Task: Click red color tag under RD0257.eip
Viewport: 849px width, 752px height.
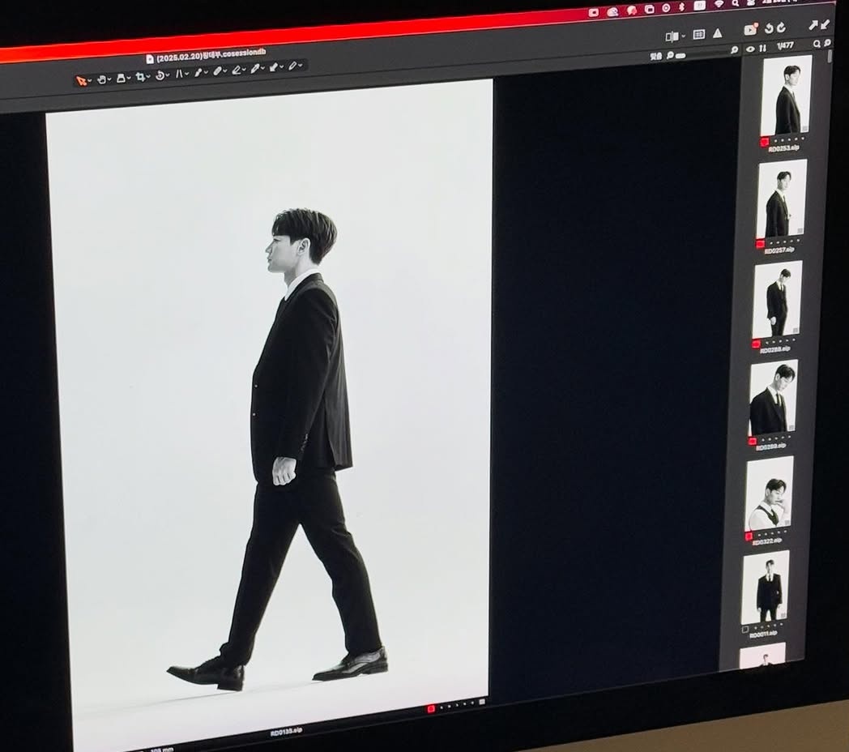Action: pos(760,244)
